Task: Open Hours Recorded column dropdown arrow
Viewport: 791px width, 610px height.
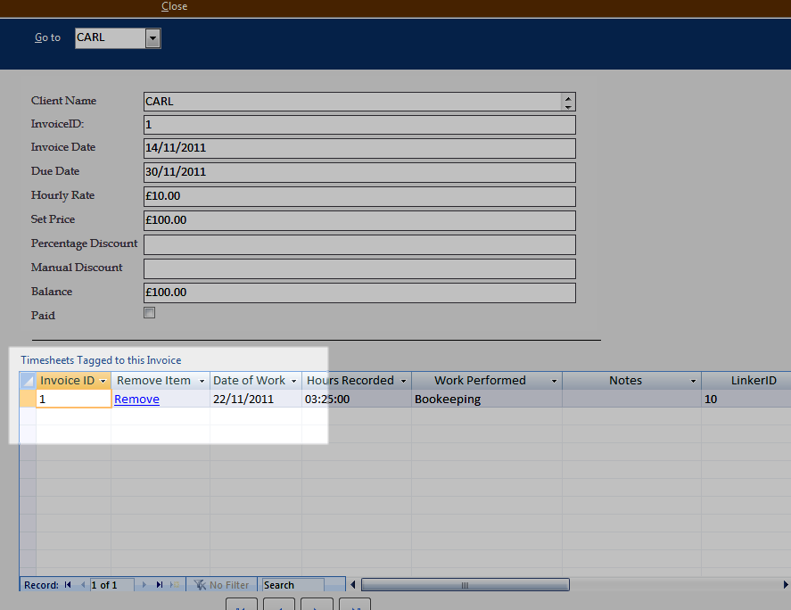Action: (403, 381)
